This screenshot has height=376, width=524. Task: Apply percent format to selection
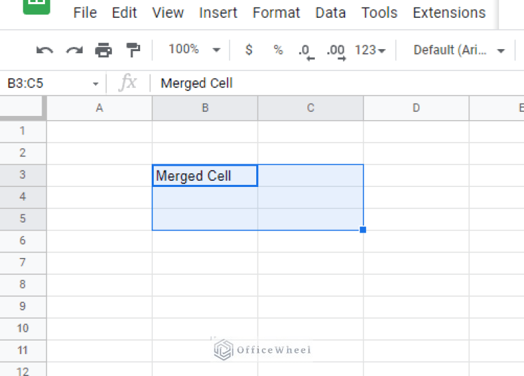click(278, 50)
